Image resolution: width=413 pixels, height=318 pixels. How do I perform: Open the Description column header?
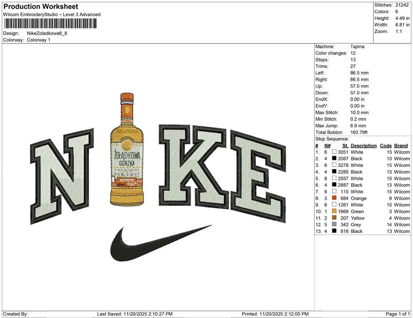[x=363, y=145]
